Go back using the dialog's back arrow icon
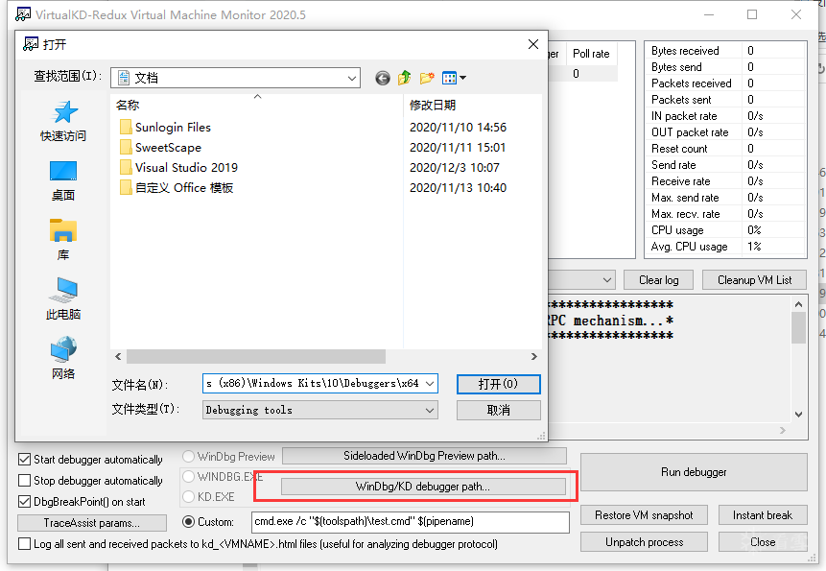 tap(383, 79)
